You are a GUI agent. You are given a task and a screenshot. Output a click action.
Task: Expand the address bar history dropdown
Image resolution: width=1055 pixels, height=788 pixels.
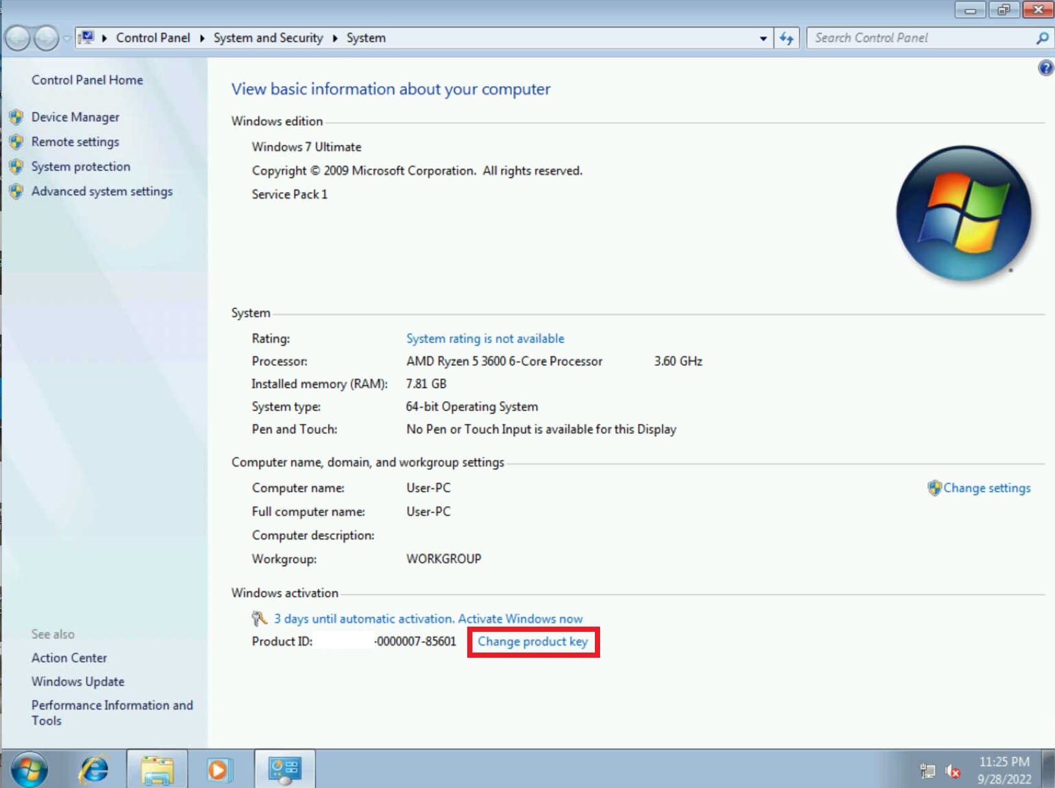click(x=763, y=38)
